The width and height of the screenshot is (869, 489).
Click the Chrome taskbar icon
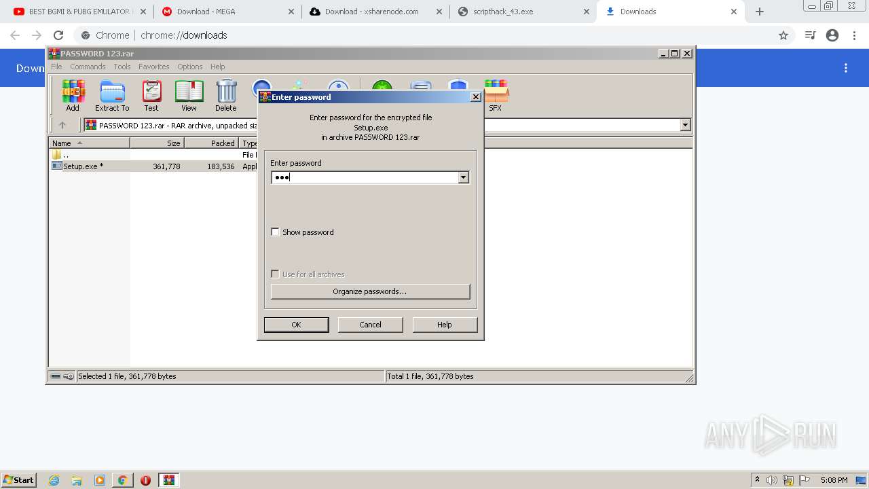(x=122, y=480)
